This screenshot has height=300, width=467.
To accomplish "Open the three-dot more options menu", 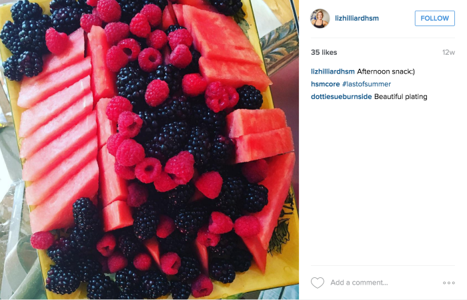I will [x=448, y=283].
